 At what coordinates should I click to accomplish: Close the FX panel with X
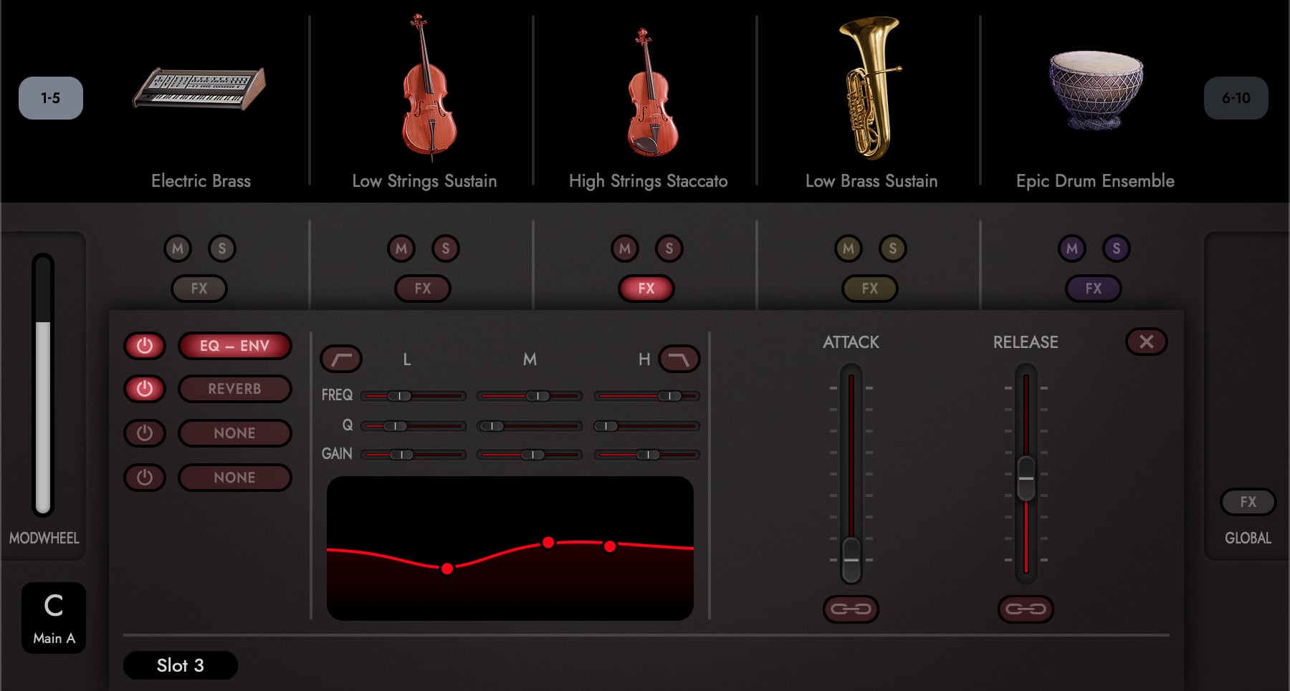(x=1147, y=342)
